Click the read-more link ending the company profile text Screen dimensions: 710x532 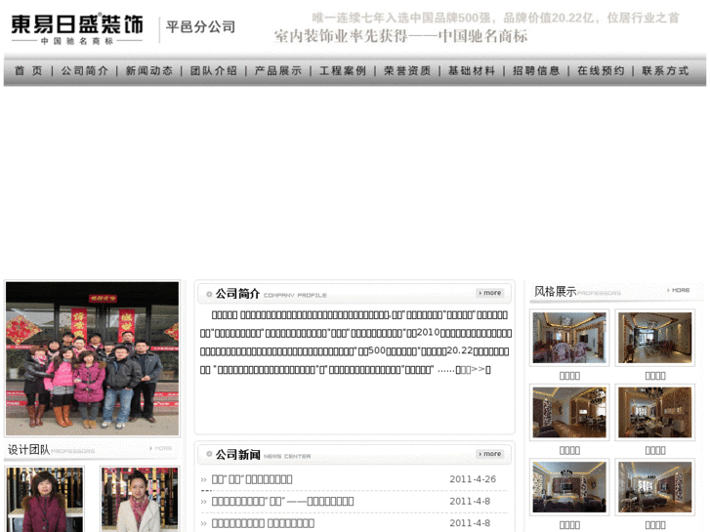click(x=474, y=369)
